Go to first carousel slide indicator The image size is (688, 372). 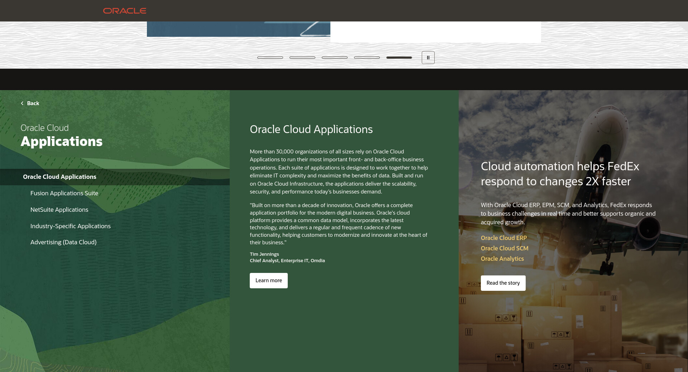coord(270,58)
